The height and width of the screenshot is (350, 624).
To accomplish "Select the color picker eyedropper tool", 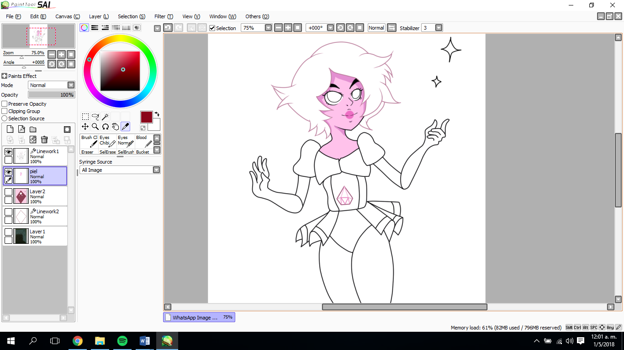I will click(125, 126).
